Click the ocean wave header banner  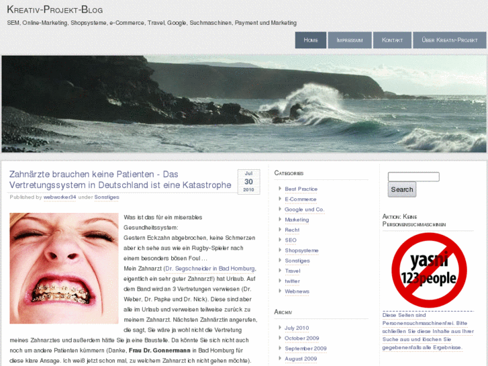[x=244, y=103]
